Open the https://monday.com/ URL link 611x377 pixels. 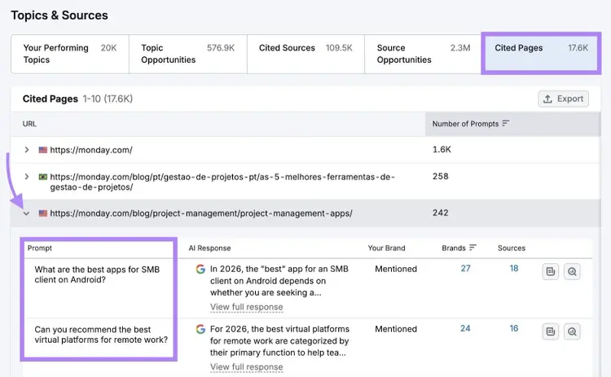pyautogui.click(x=91, y=150)
